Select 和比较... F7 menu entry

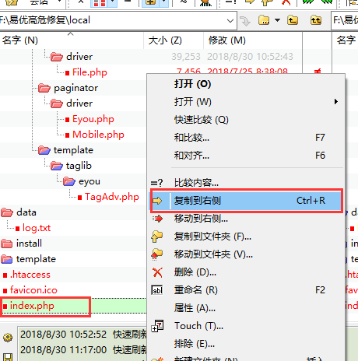point(247,138)
